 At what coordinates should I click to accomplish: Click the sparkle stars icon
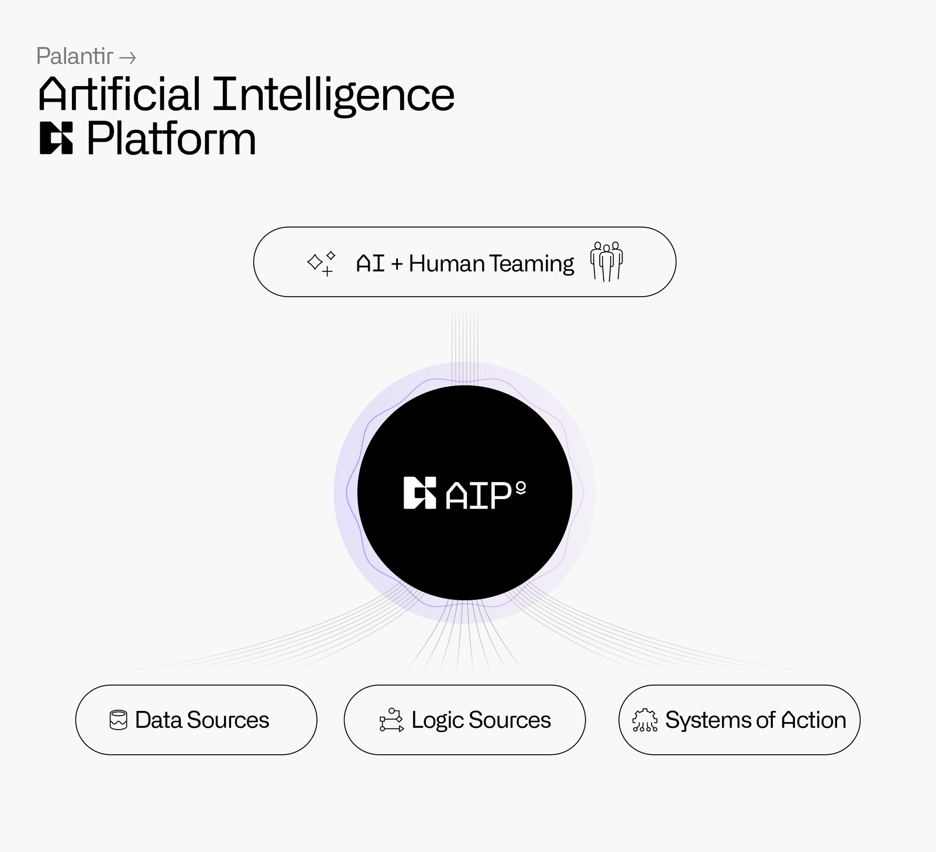tap(321, 263)
